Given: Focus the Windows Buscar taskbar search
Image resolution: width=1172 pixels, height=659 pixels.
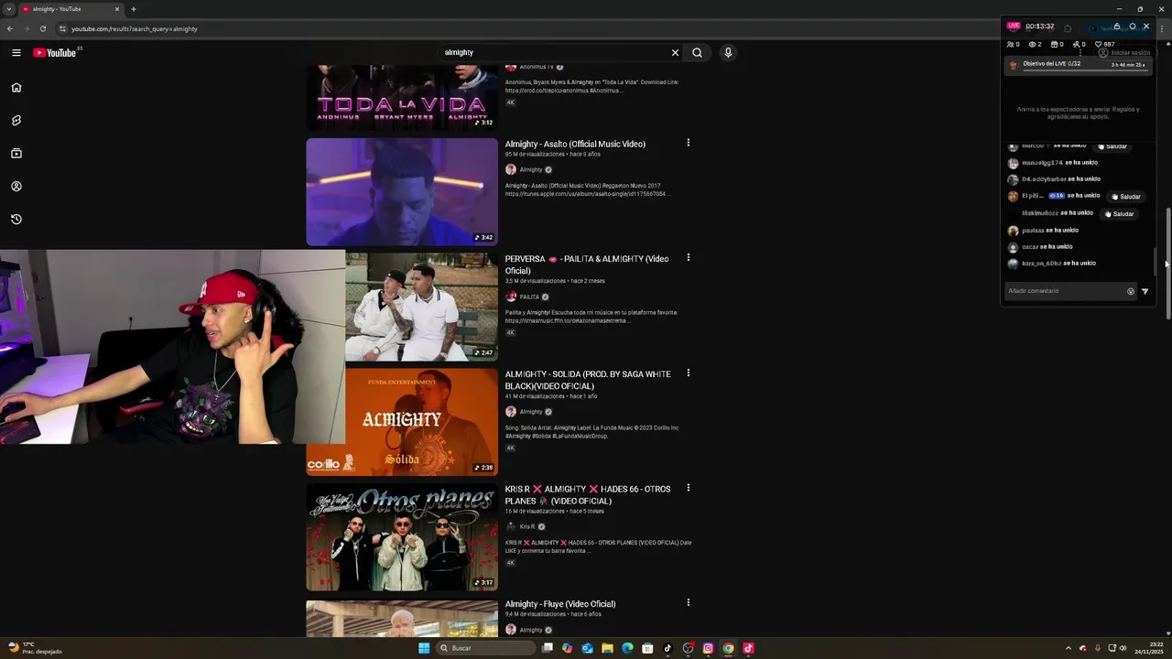Looking at the screenshot, I should (486, 648).
